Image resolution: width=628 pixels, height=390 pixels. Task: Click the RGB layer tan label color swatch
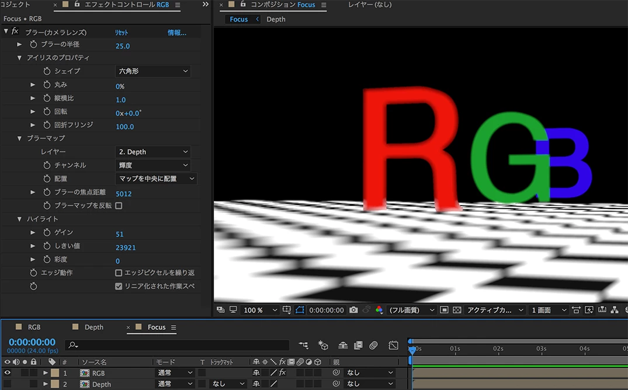coord(55,373)
